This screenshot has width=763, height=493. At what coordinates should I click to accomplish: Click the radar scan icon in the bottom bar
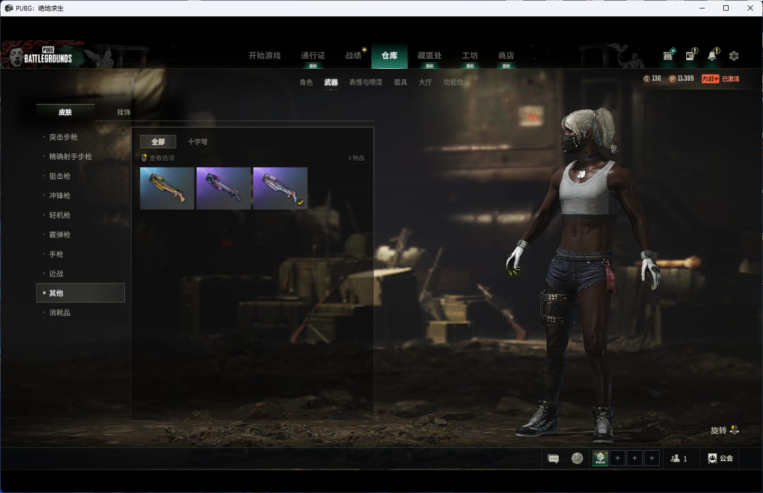(x=577, y=459)
